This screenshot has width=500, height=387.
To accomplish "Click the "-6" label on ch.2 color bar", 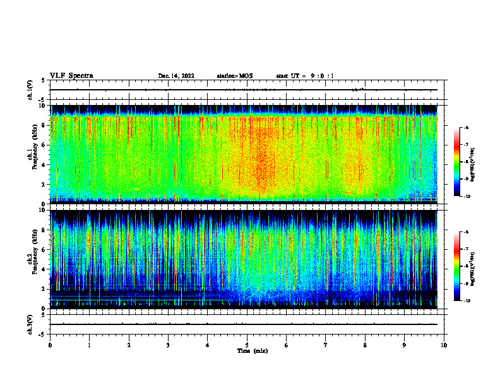I will (466, 232).
